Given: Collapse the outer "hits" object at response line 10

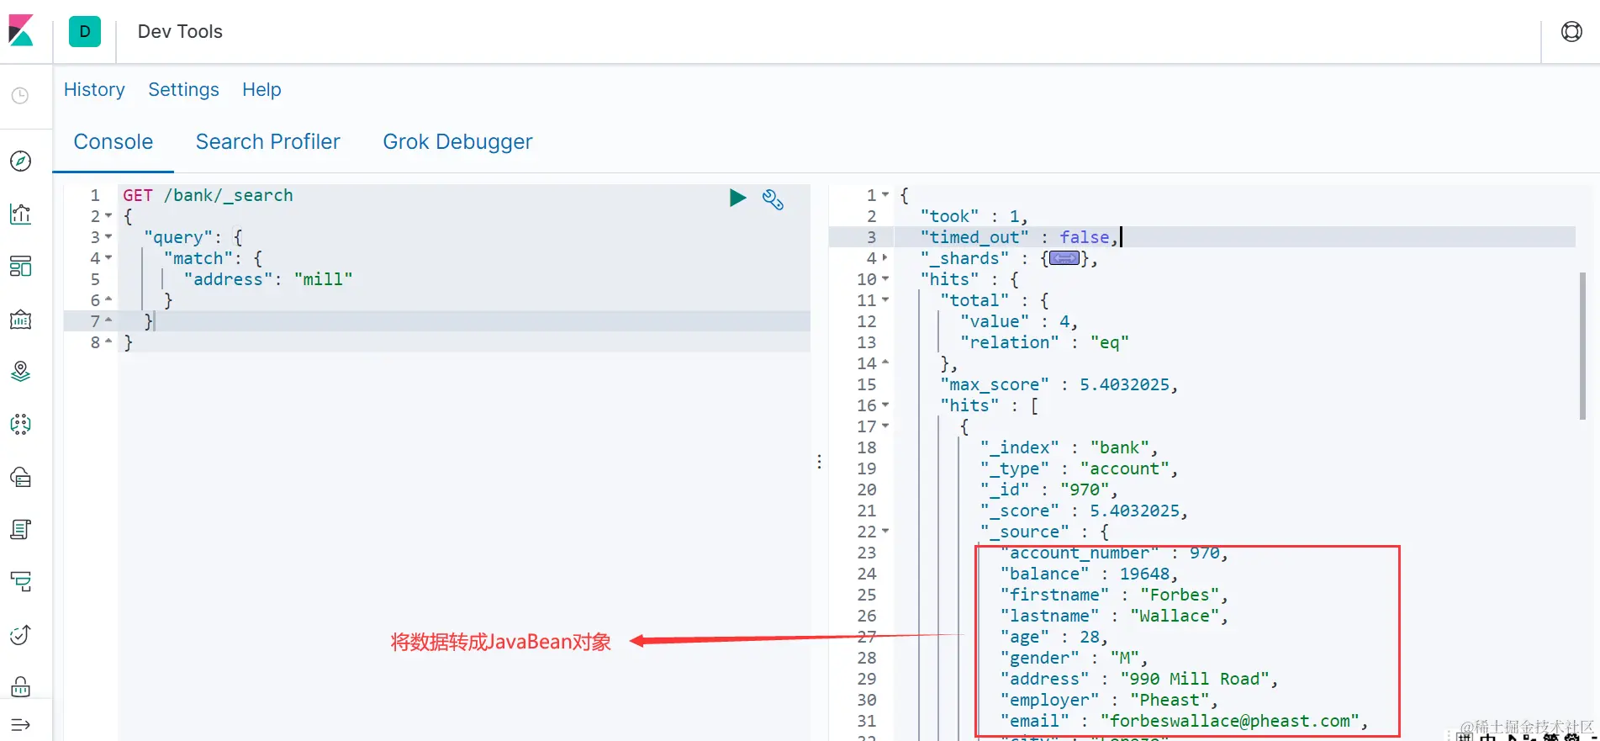Looking at the screenshot, I should tap(885, 279).
